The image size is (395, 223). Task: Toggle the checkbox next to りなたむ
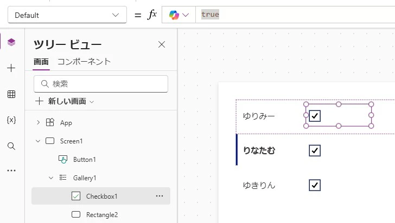pos(315,150)
